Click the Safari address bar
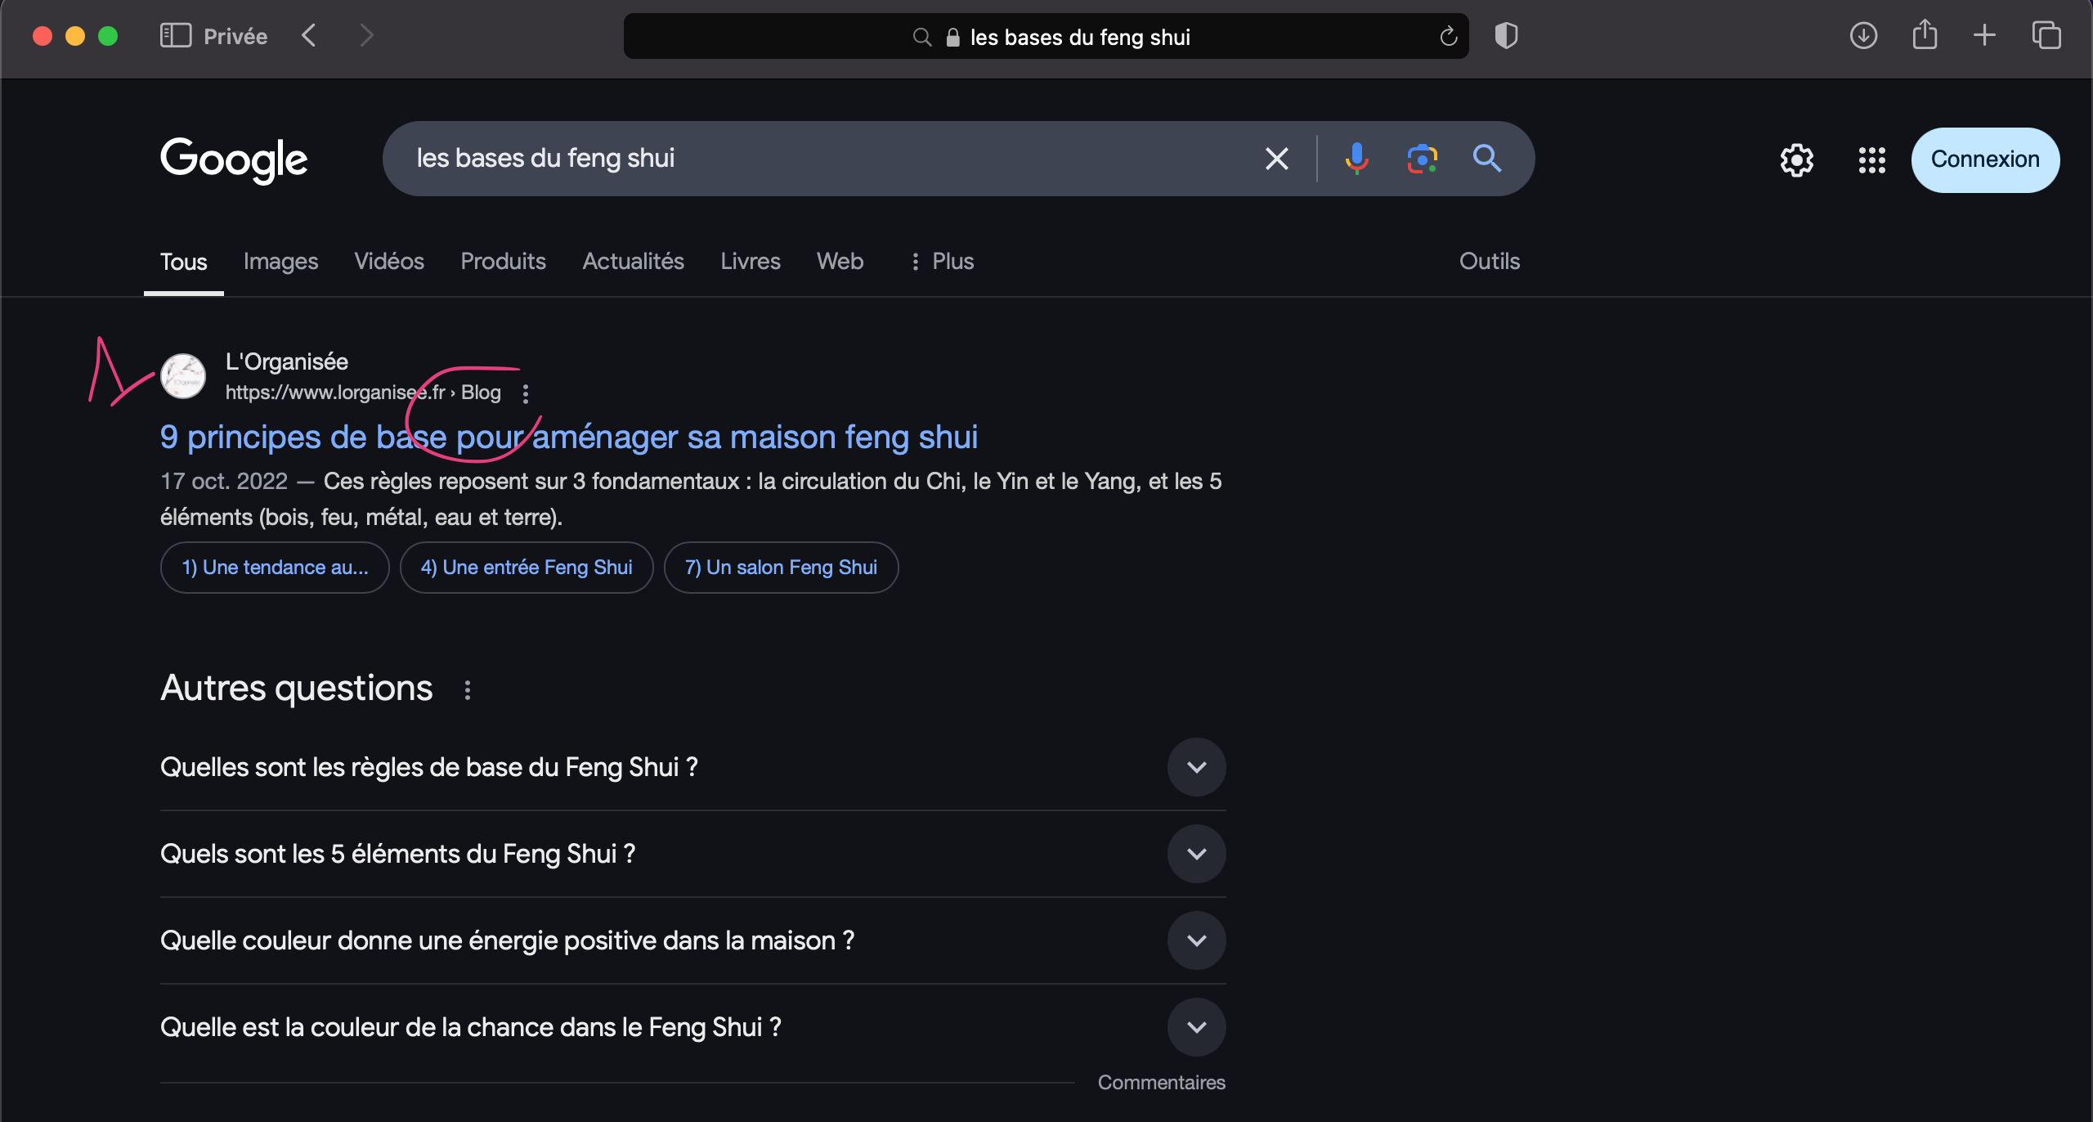The height and width of the screenshot is (1122, 2093). 1046,36
